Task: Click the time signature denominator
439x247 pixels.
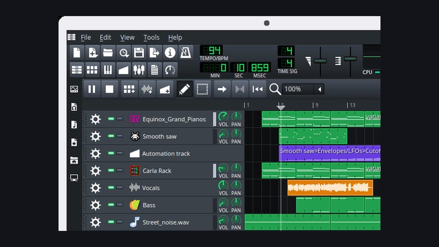Action: pos(286,63)
